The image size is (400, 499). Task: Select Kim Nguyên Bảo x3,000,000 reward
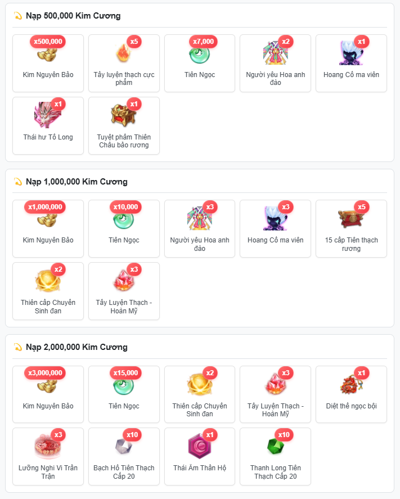coord(48,394)
